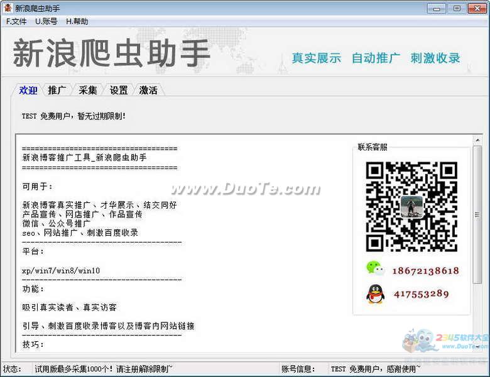Click the 自动推广 banner text
Screen dimensions: 490x377
(376, 58)
